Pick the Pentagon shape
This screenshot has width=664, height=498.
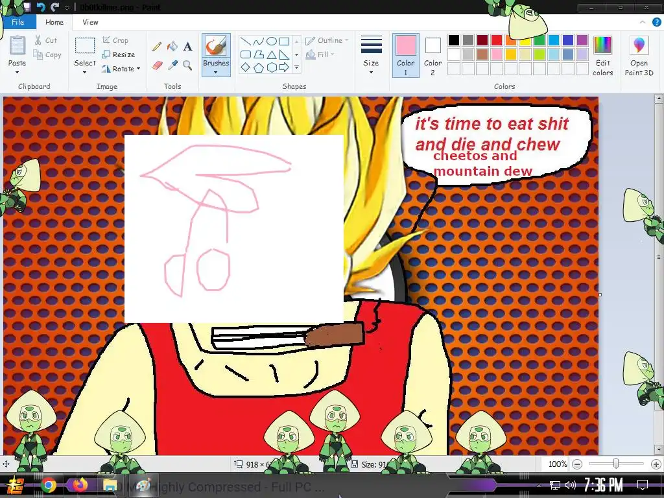[x=258, y=67]
